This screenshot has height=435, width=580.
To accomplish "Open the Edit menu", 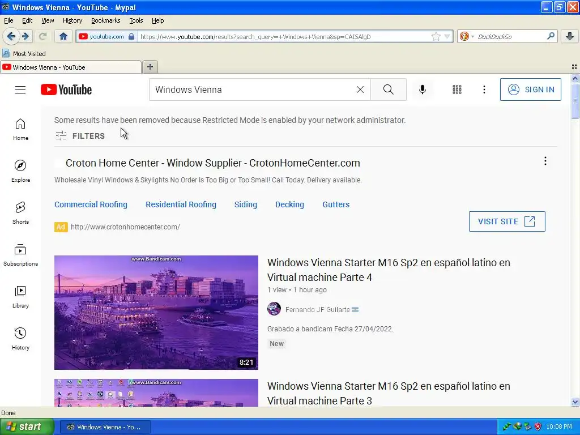I will pyautogui.click(x=27, y=20).
